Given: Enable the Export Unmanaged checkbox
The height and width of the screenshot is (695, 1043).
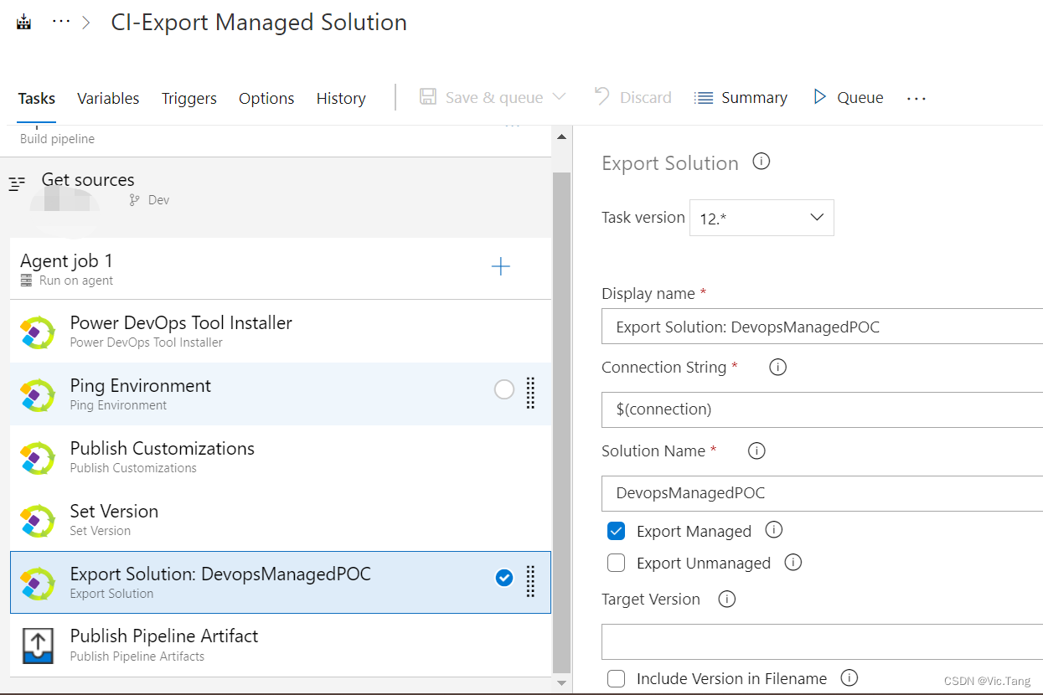Looking at the screenshot, I should point(617,563).
